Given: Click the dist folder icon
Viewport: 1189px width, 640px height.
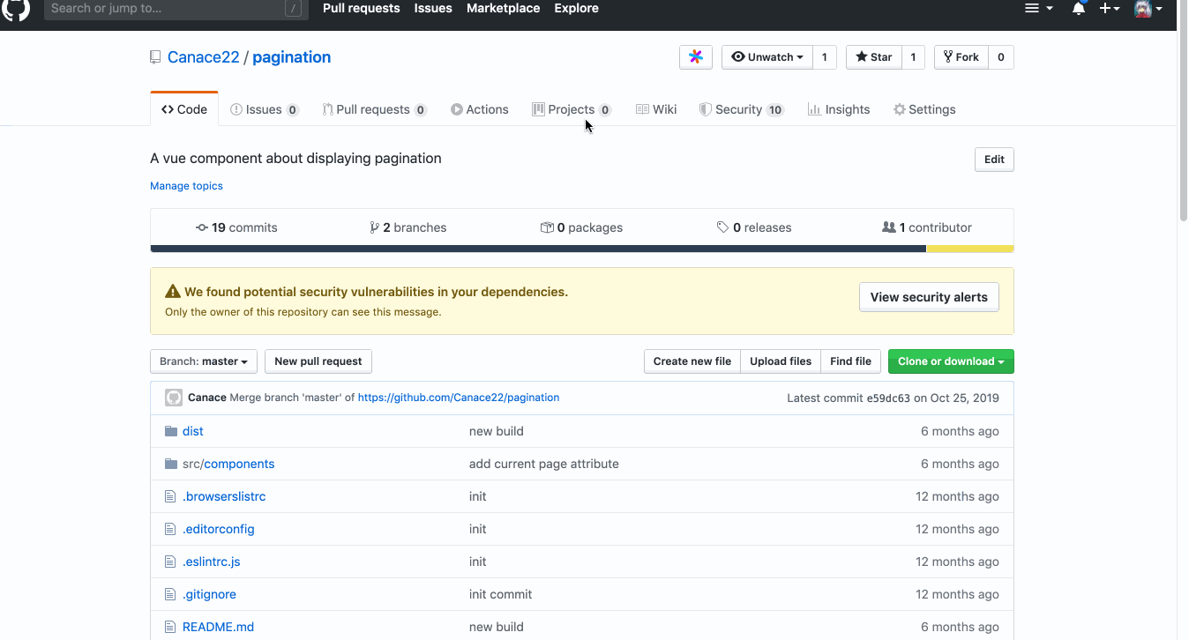Looking at the screenshot, I should click(171, 431).
